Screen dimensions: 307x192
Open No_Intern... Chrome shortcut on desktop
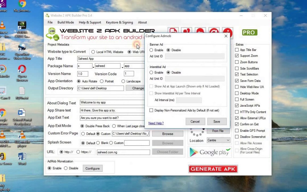(x=22, y=6)
